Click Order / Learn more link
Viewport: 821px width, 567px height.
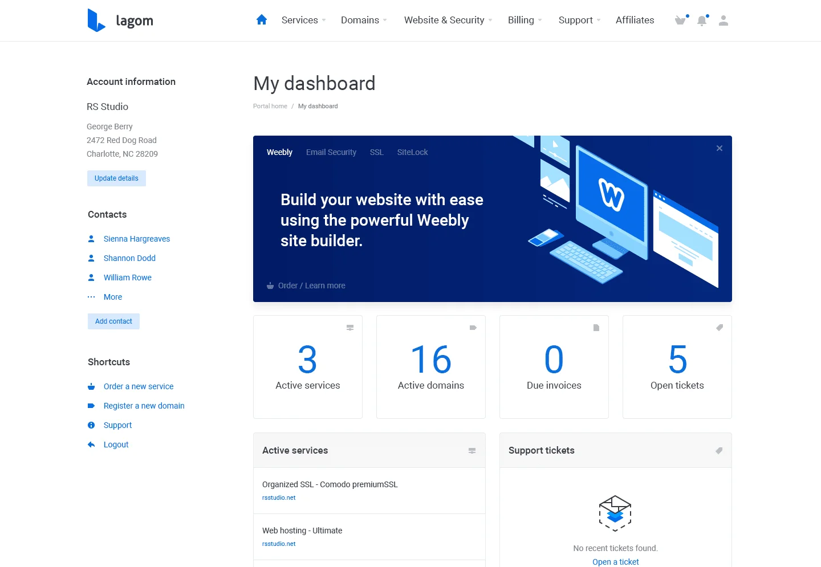(x=312, y=285)
